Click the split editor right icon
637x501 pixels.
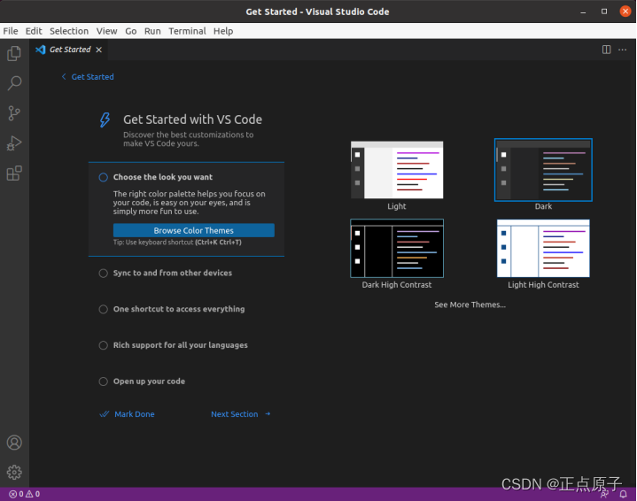[x=606, y=50]
